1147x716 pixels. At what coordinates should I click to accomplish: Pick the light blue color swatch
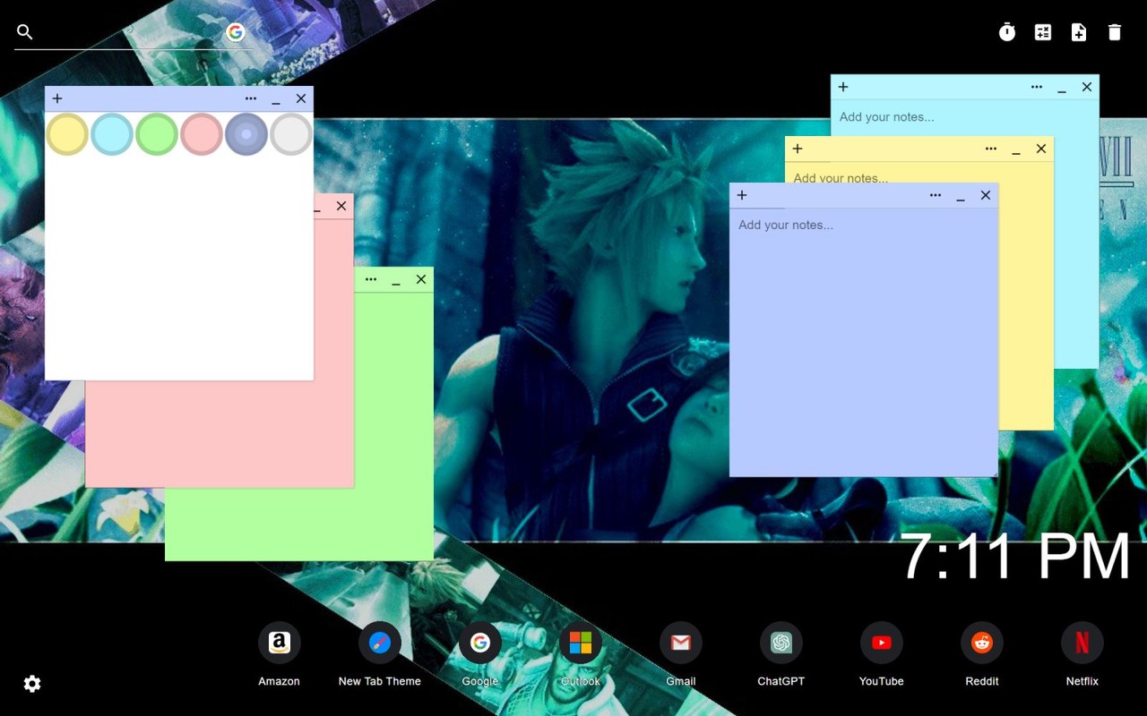point(112,134)
